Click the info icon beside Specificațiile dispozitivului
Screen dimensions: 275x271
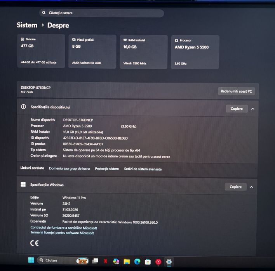pos(24,107)
